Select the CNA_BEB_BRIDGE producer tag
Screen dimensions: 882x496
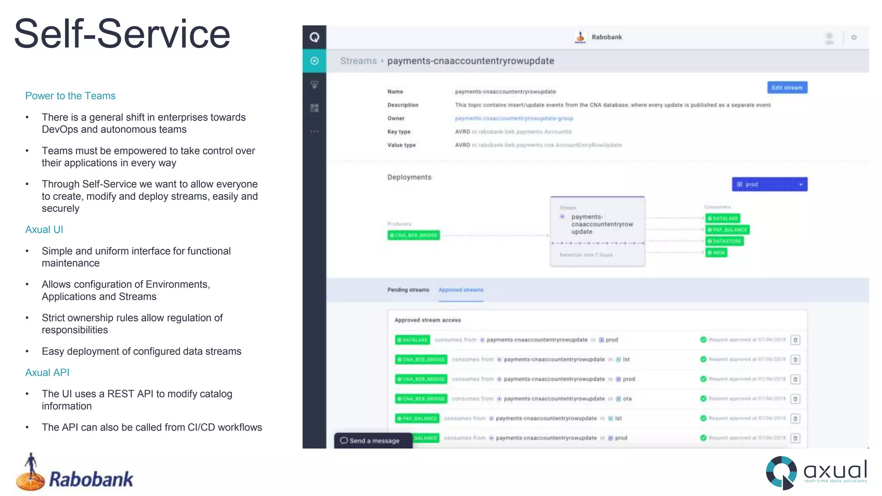point(413,235)
